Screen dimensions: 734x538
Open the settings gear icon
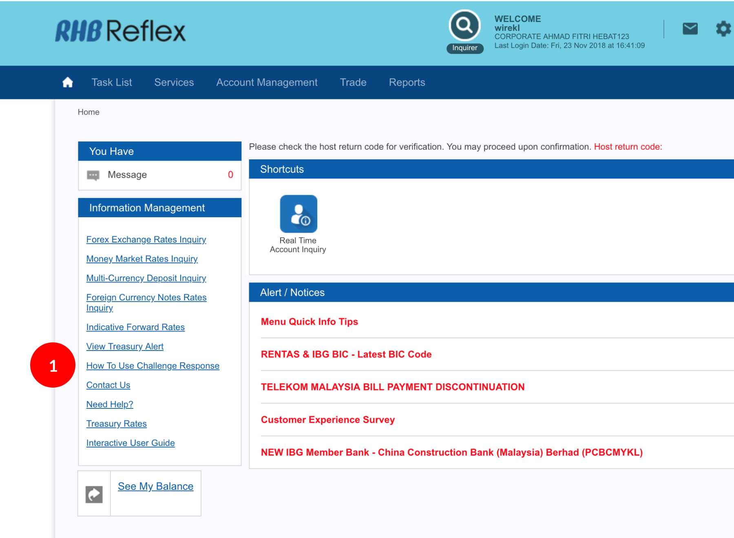[723, 29]
